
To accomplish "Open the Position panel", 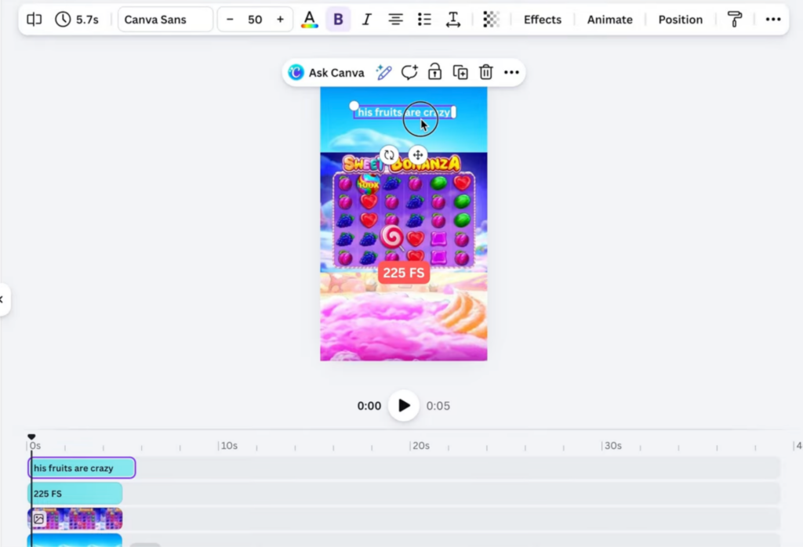I will 680,20.
